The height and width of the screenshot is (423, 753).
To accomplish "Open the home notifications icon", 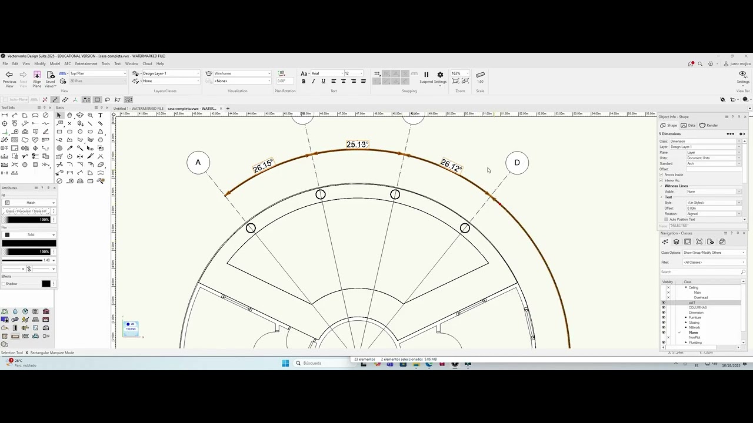I will [x=691, y=63].
